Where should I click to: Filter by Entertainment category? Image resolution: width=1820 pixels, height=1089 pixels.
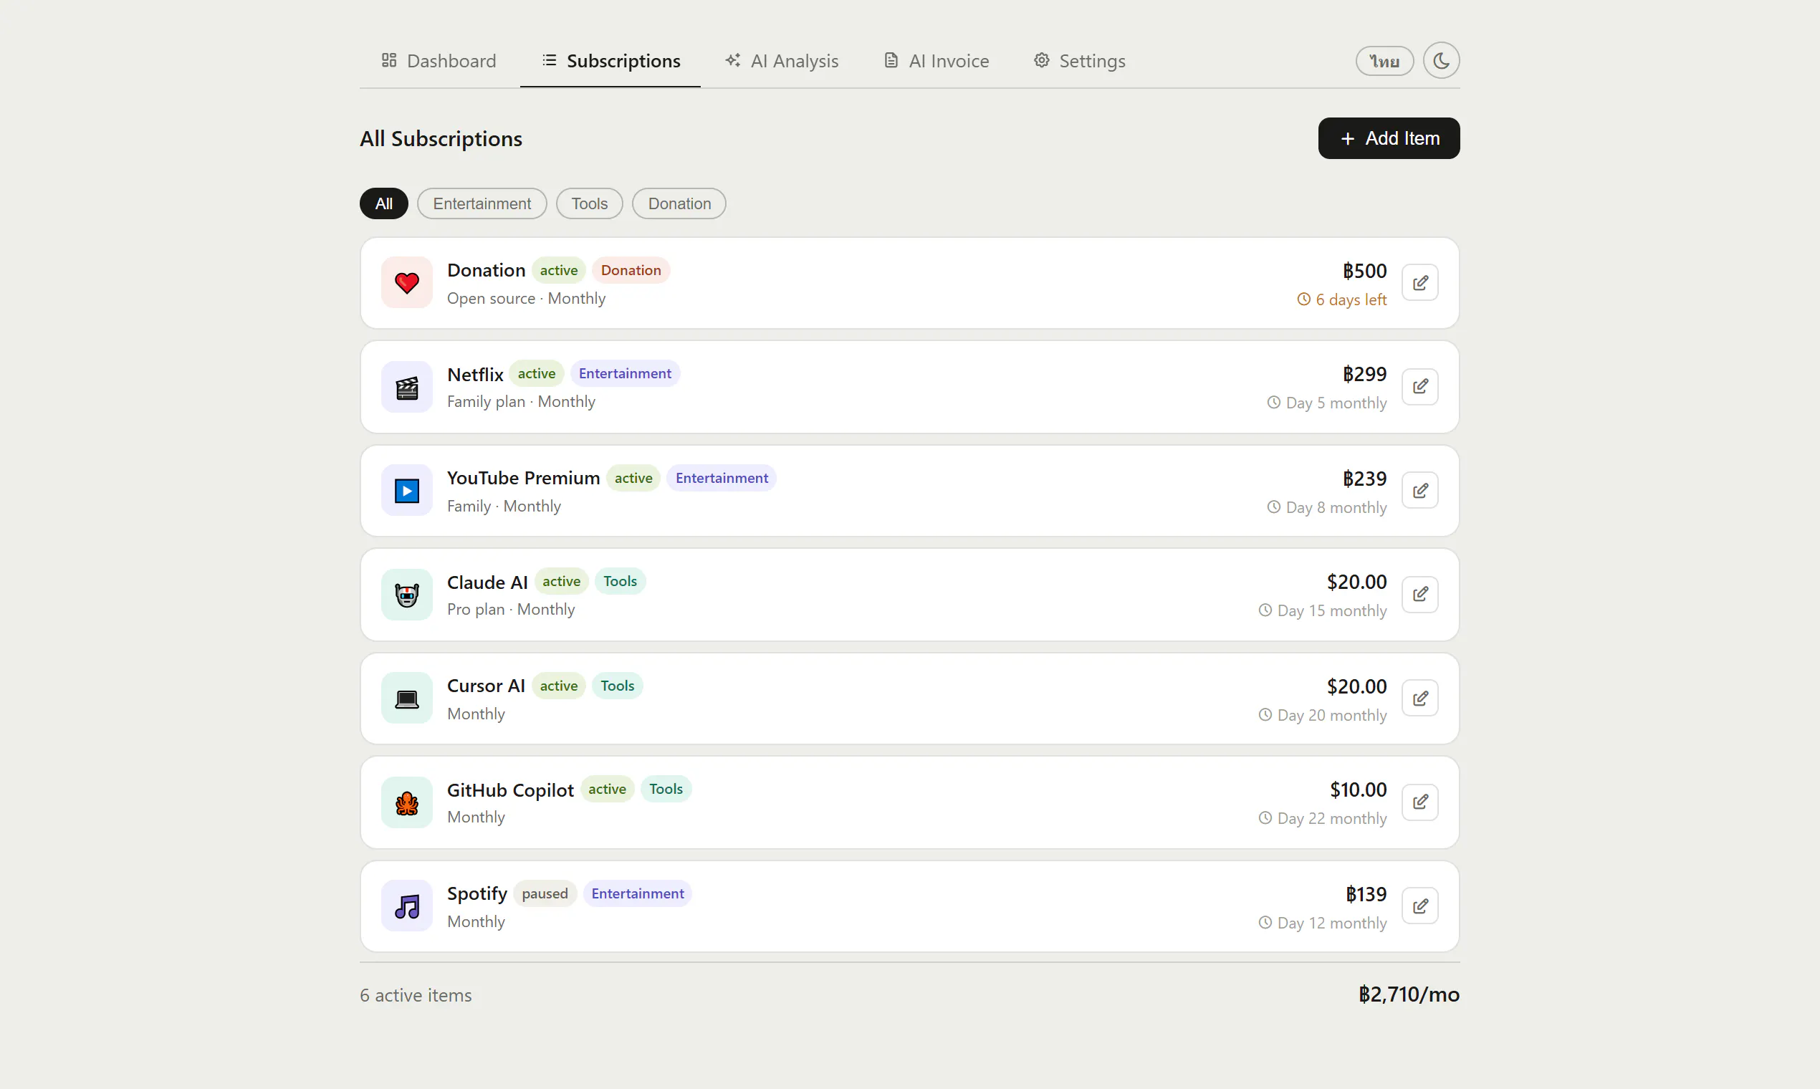click(482, 204)
